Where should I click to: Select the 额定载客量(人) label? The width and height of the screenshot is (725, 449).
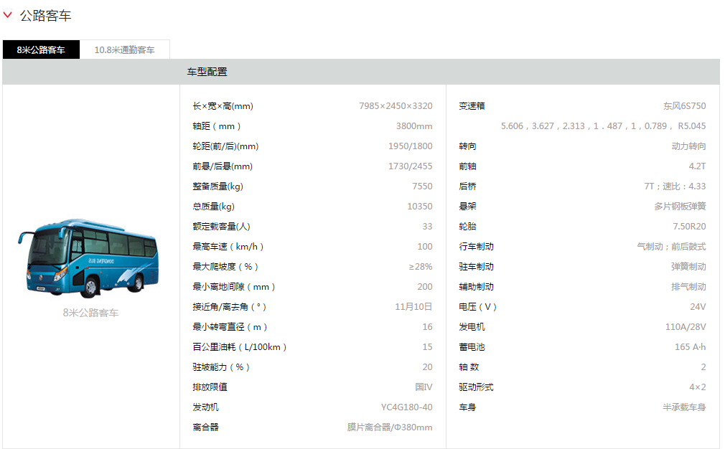tap(222, 227)
